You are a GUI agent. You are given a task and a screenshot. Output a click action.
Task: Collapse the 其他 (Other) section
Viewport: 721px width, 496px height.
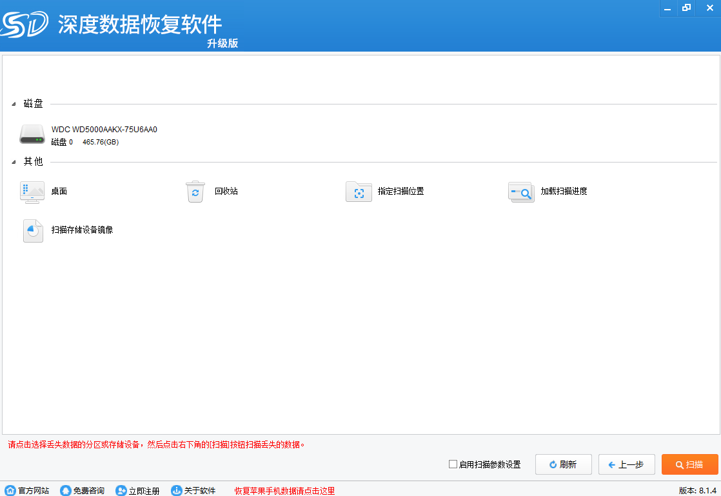(14, 162)
